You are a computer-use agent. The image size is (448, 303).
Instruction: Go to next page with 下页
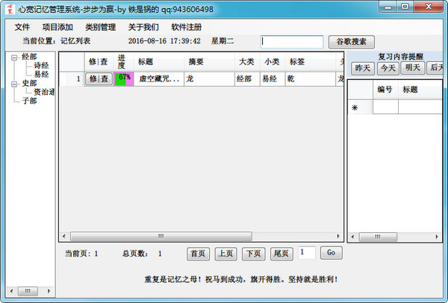255,253
